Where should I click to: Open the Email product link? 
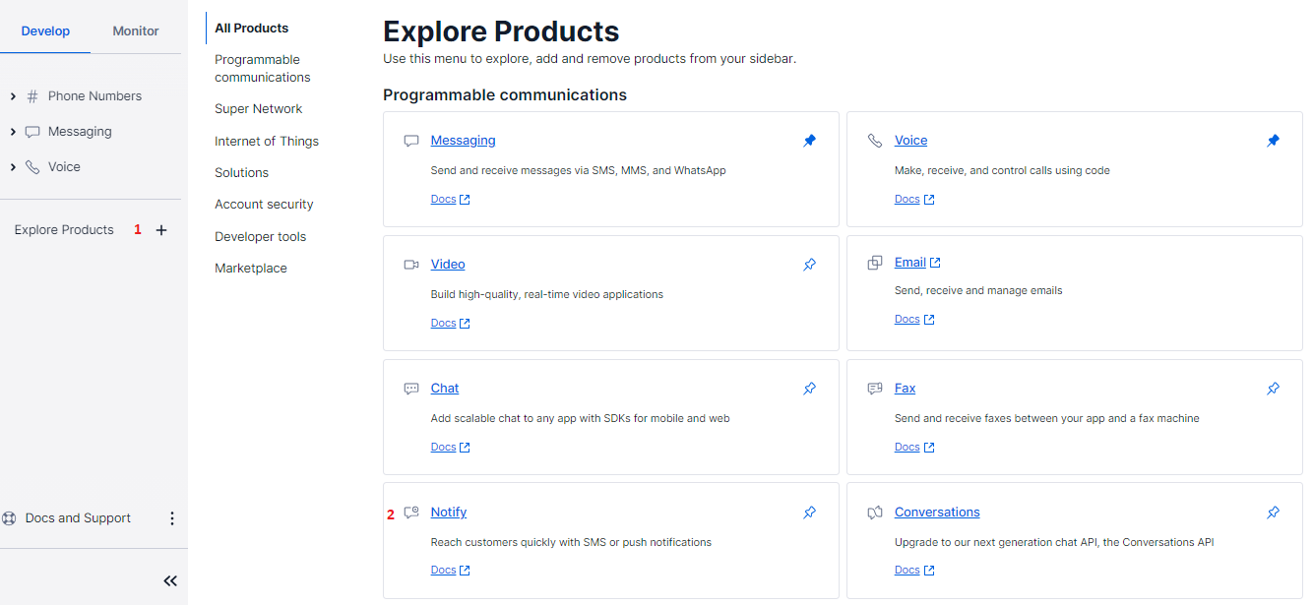910,263
